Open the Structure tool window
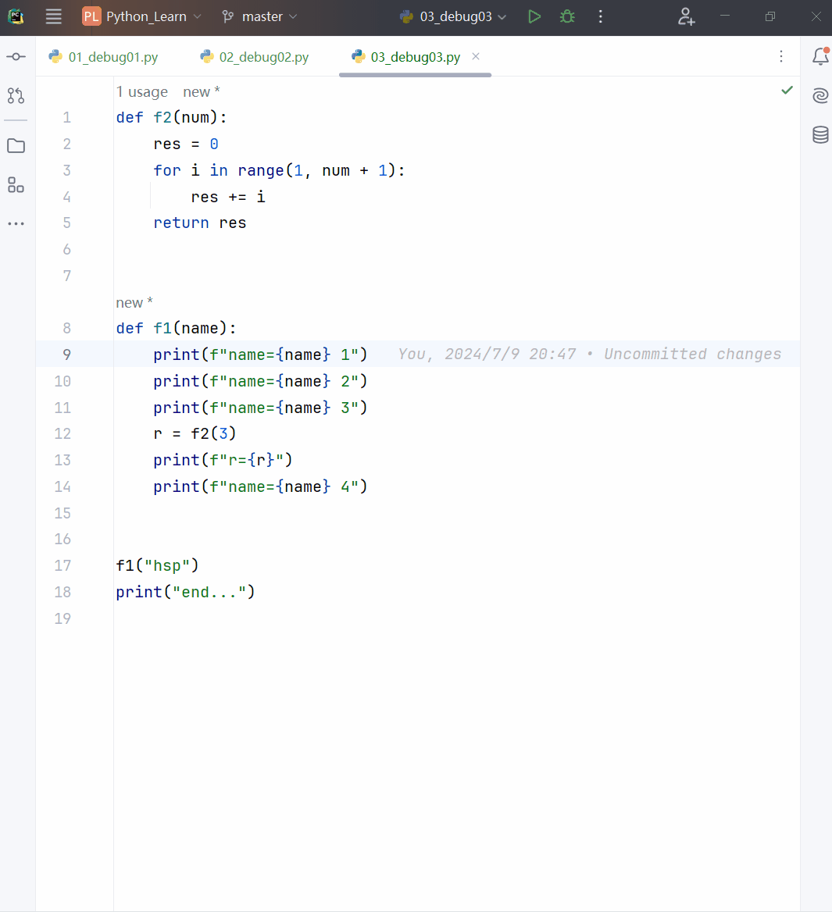The width and height of the screenshot is (832, 912). 16,185
